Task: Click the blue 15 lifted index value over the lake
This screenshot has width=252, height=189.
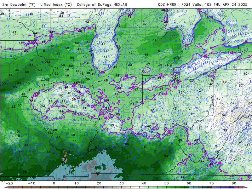Action: click(188, 67)
